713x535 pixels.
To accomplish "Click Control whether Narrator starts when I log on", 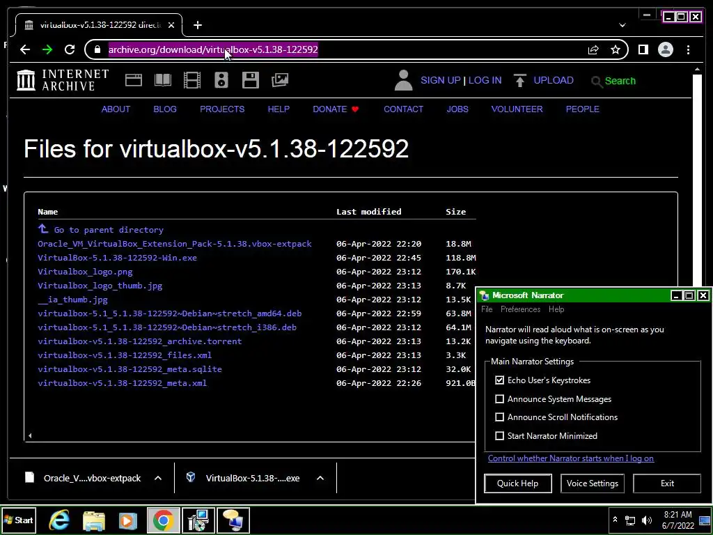I will click(571, 458).
